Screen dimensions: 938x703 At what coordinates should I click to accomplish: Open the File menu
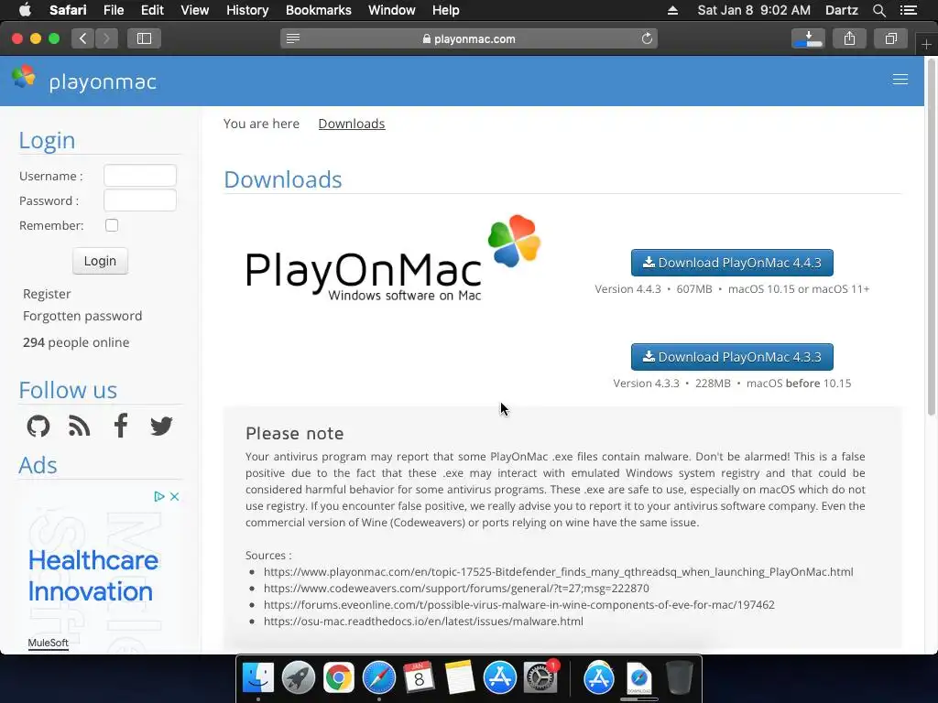[x=113, y=10]
